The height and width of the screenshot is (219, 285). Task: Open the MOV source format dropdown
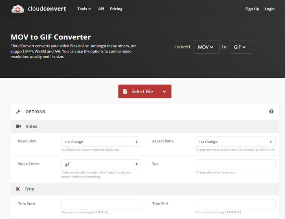[206, 47]
